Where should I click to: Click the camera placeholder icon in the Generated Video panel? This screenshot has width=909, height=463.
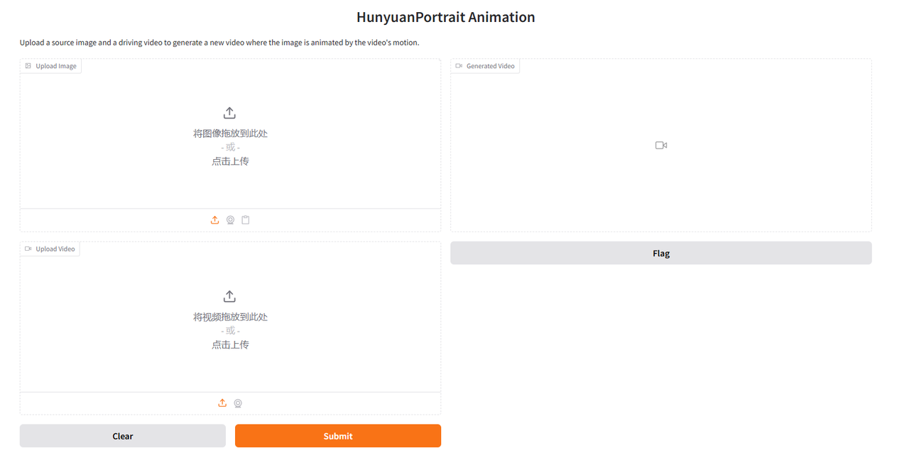pos(661,146)
